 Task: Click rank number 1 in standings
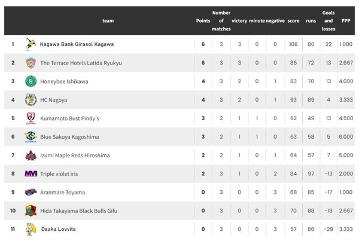(x=13, y=44)
